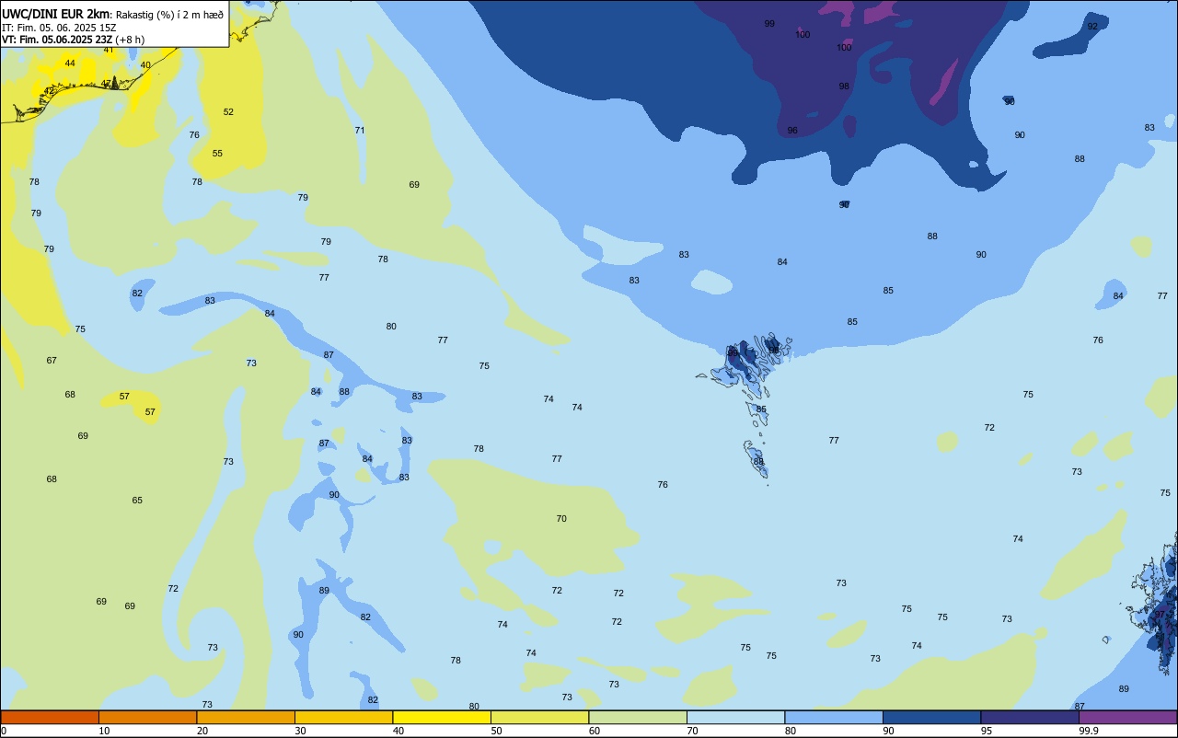Click the dark orange 0–10 legend swatch
1178x738 pixels.
(50, 717)
